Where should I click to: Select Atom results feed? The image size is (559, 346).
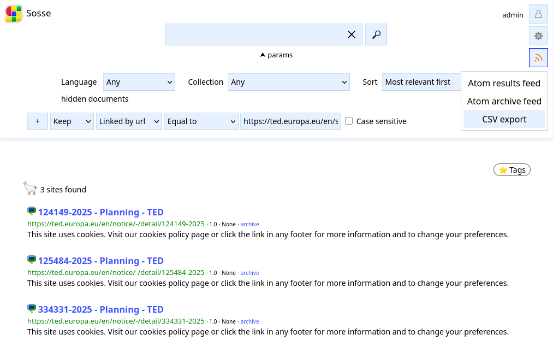click(504, 83)
